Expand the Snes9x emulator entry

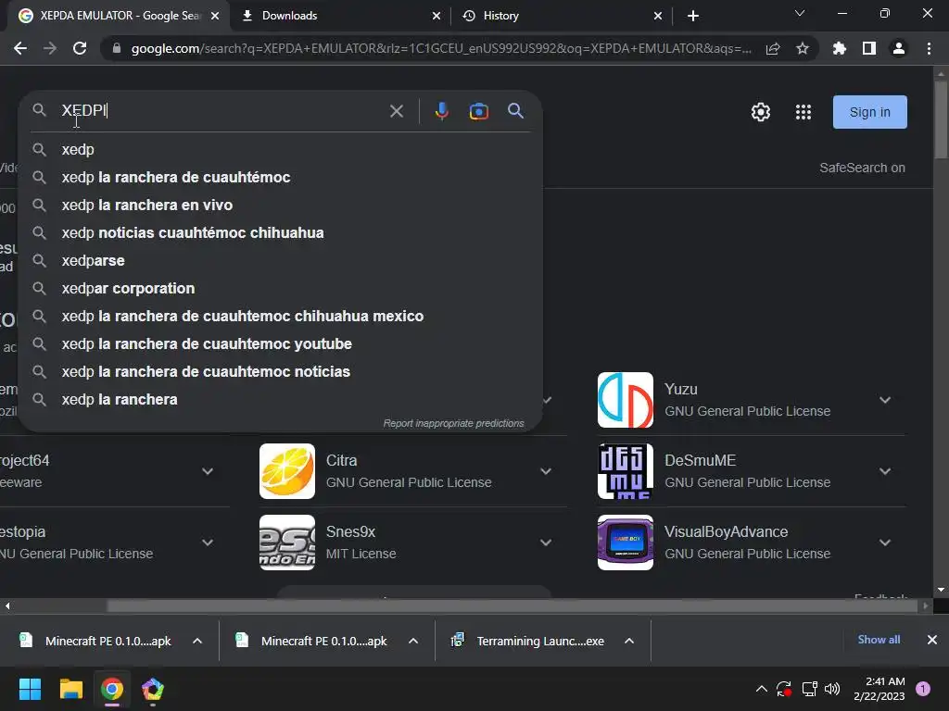click(546, 543)
